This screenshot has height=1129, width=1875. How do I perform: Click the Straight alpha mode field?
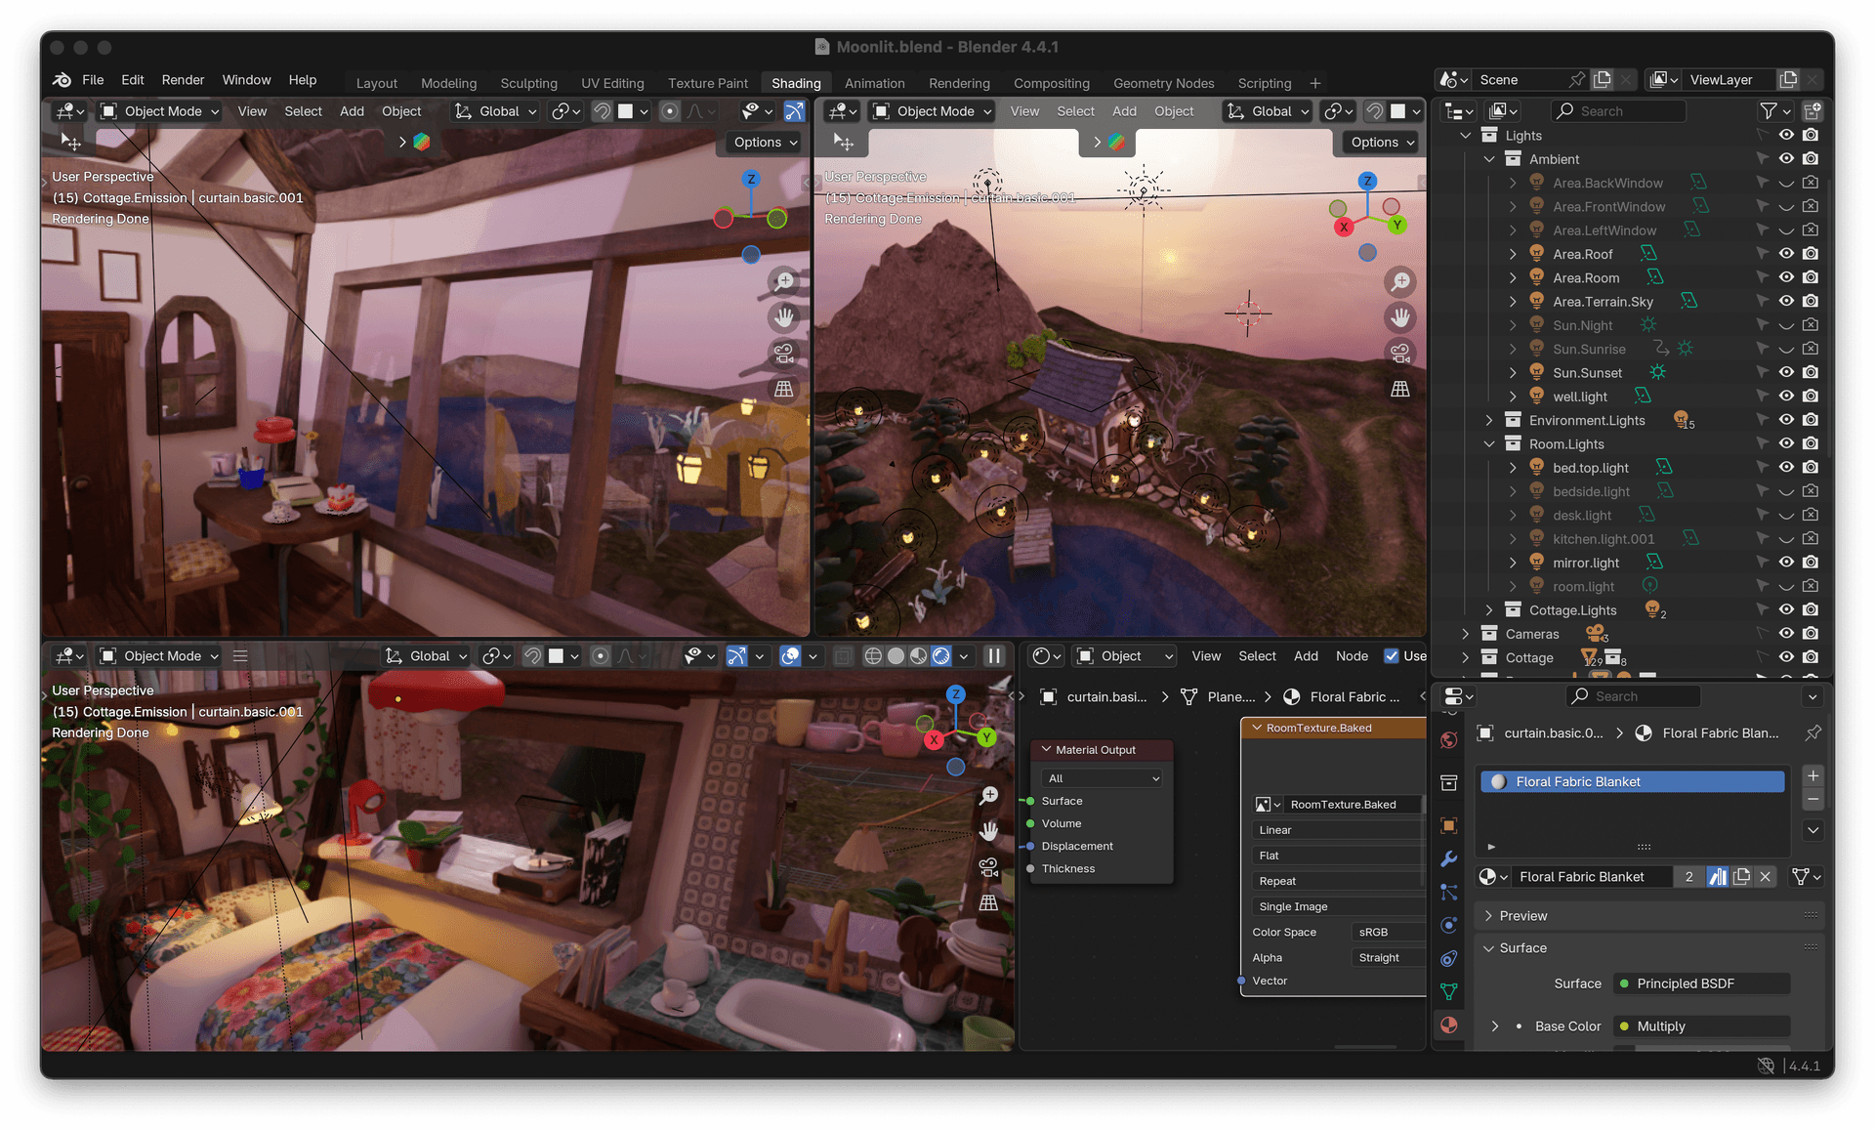coord(1388,957)
